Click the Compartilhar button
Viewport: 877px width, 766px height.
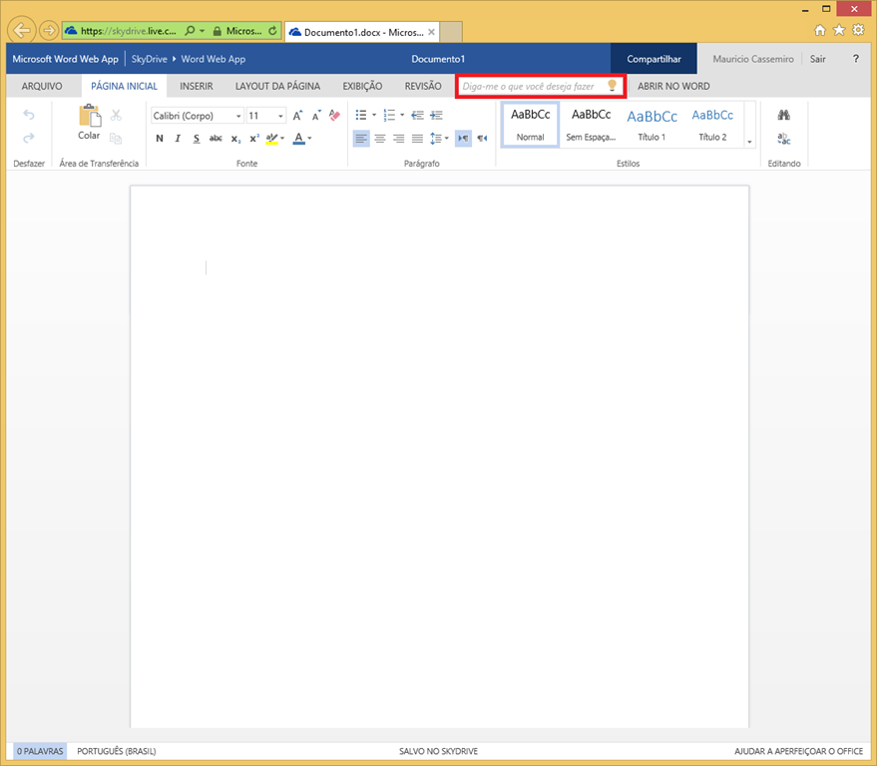pos(654,59)
